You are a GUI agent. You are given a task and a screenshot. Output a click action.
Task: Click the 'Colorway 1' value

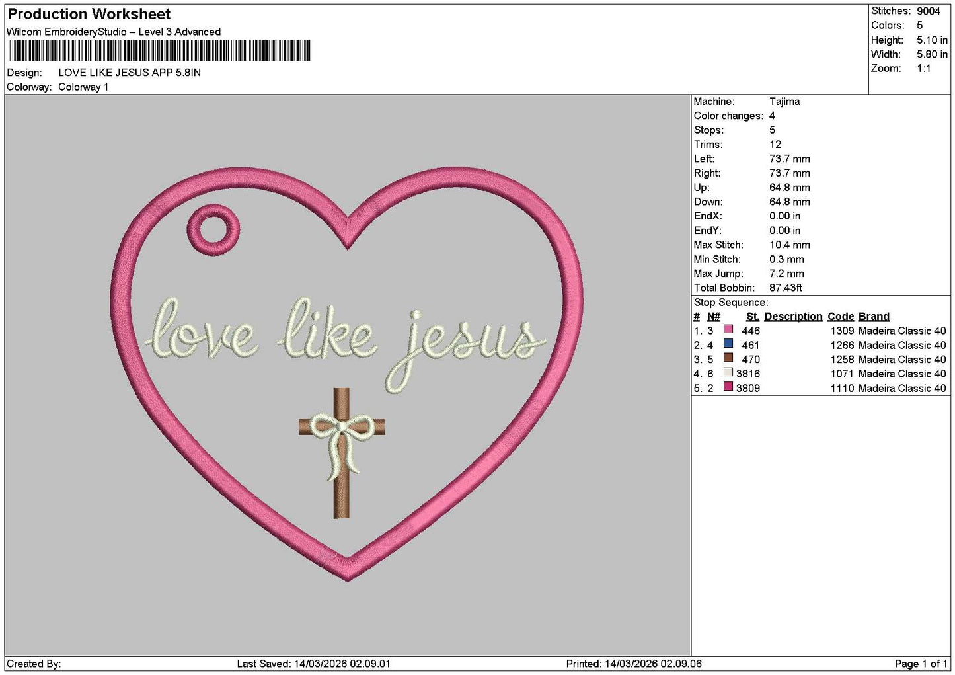[83, 87]
